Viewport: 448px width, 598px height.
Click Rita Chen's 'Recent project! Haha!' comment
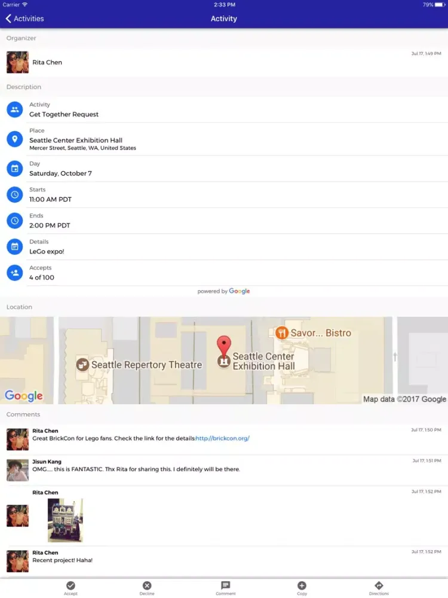(x=63, y=560)
